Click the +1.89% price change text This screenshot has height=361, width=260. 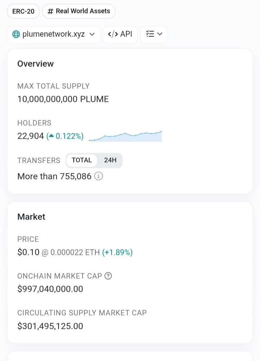[x=117, y=252]
